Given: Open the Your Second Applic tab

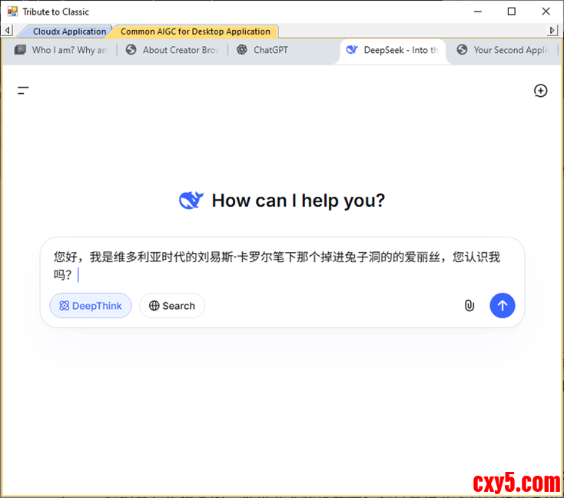Looking at the screenshot, I should click(503, 50).
